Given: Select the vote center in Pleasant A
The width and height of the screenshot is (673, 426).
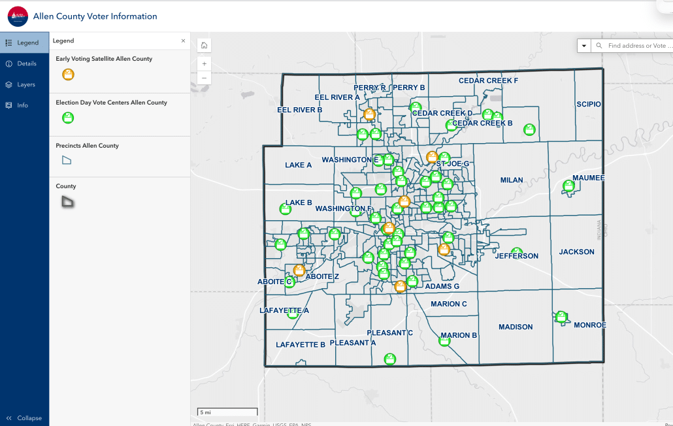Looking at the screenshot, I should (x=390, y=359).
